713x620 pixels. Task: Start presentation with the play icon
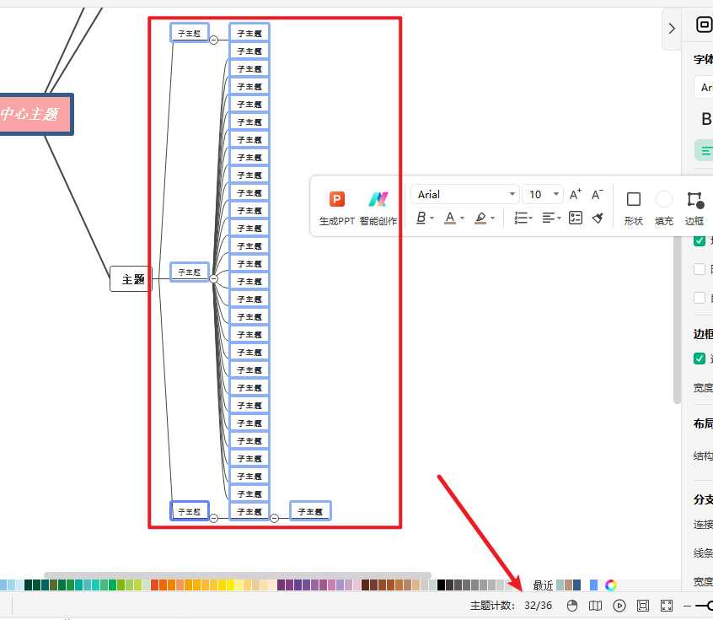(619, 606)
